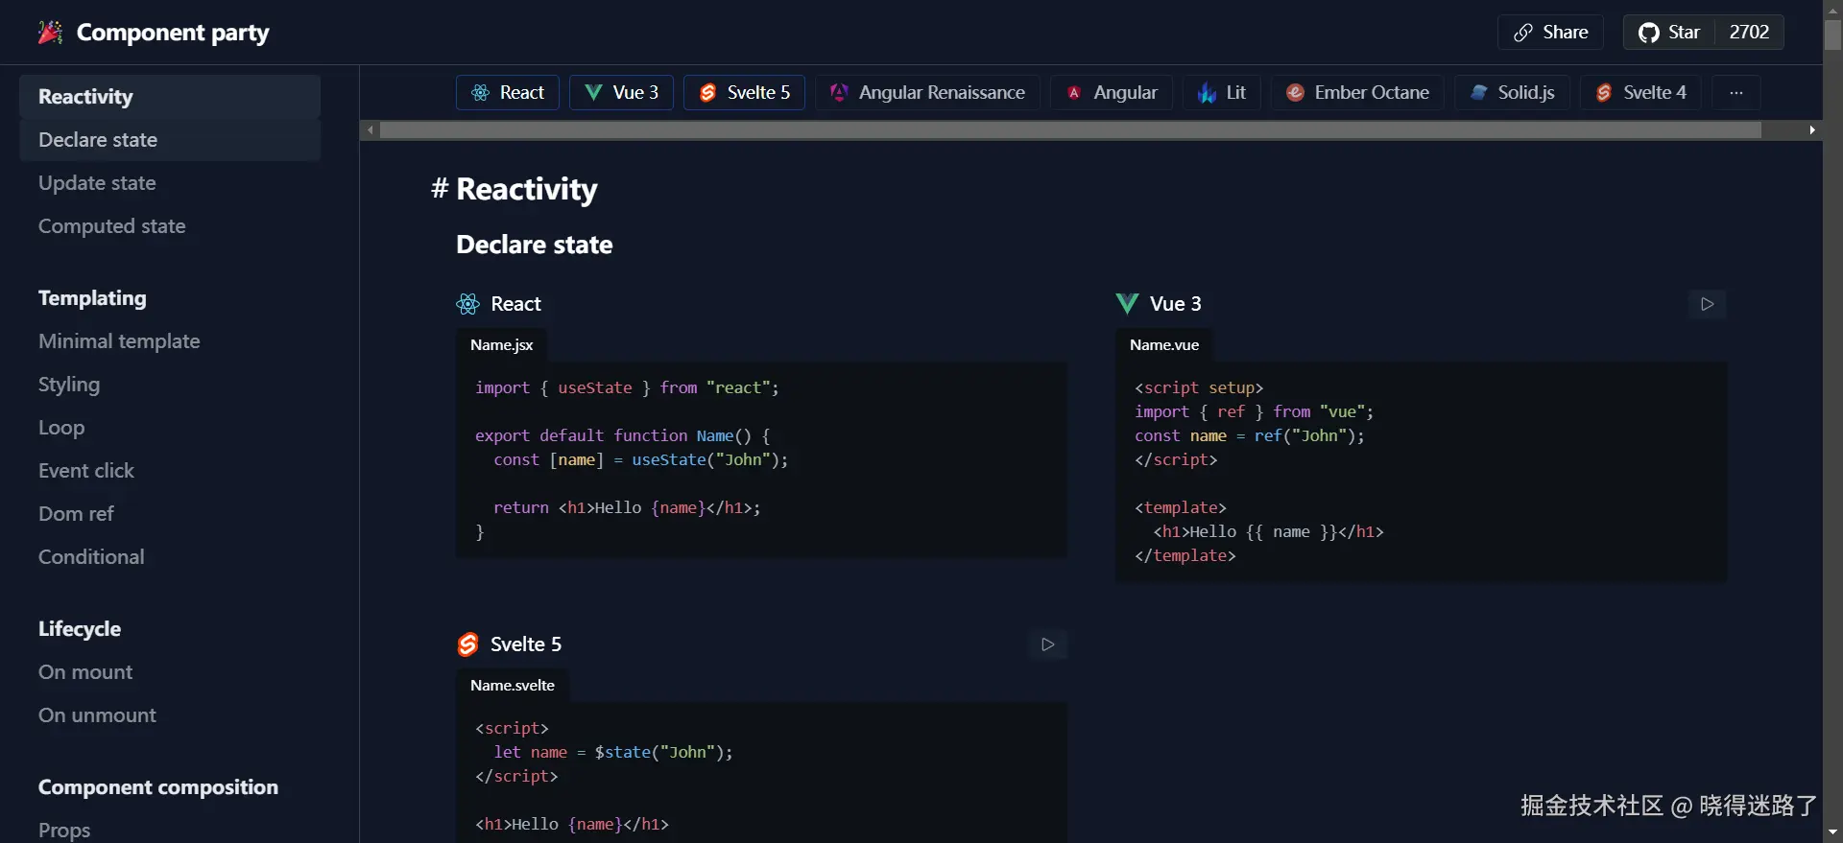The width and height of the screenshot is (1843, 843).
Task: Show more frameworks with the ellipsis button
Action: [1736, 93]
